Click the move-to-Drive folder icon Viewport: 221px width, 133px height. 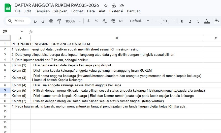pyautogui.click(x=114, y=6)
